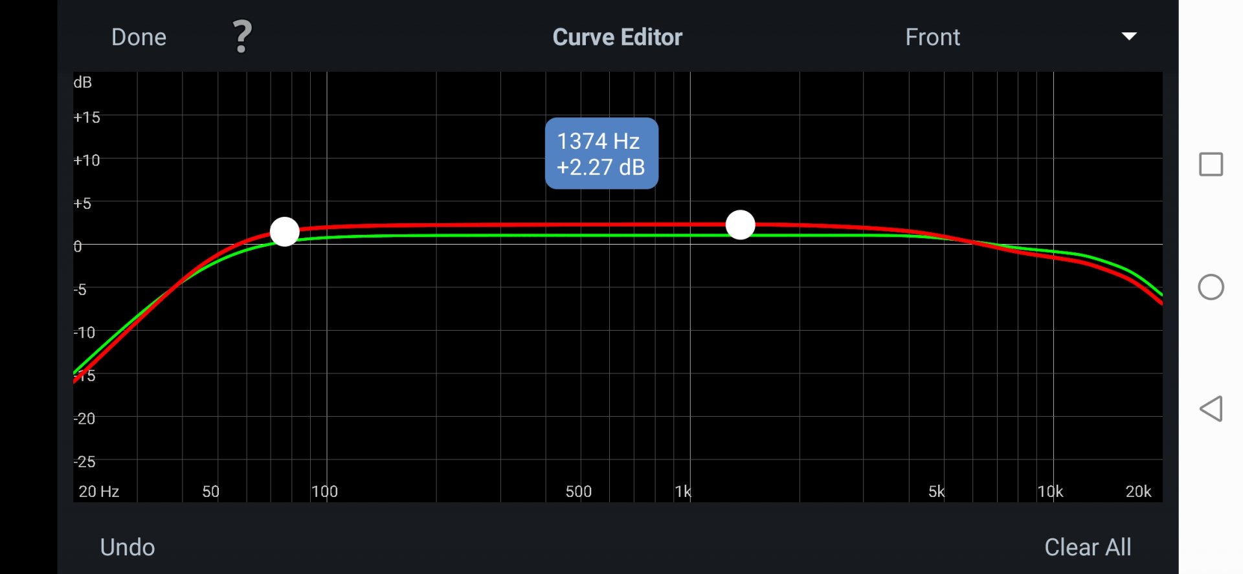Select the control point at 1374 Hz
This screenshot has width=1243, height=574.
[x=740, y=225]
